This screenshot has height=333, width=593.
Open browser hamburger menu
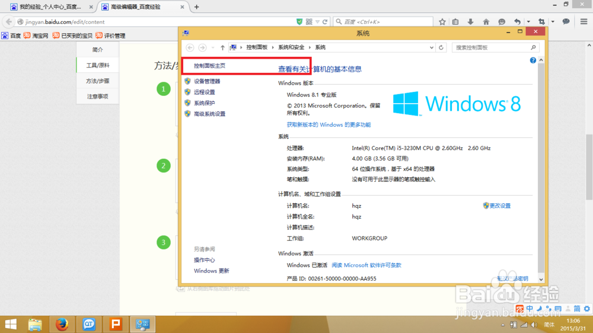click(x=584, y=21)
